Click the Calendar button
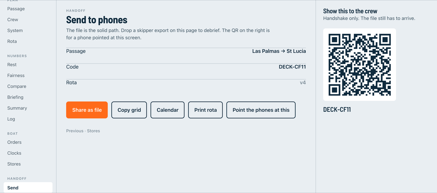 [167, 110]
